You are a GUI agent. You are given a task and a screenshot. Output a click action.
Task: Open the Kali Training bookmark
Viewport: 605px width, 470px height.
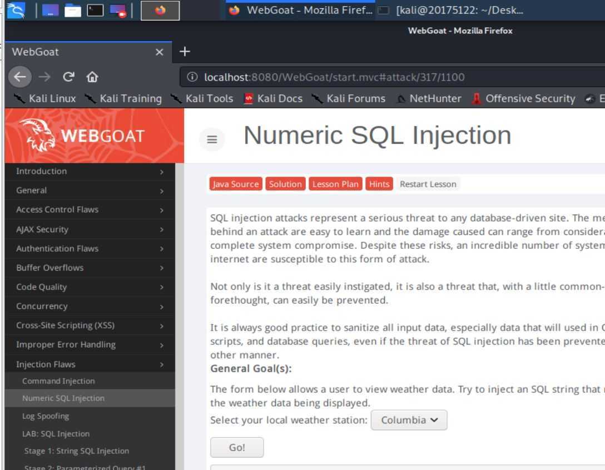123,99
